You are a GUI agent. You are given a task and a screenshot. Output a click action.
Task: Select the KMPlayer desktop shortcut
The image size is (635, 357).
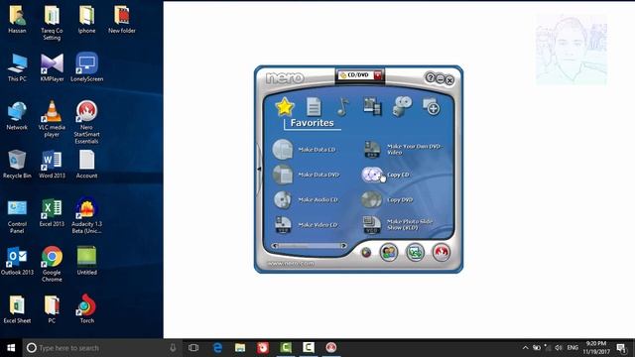point(52,67)
